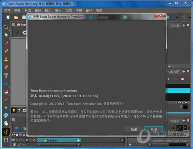Viewport: 193px width, 149px height.
Task: Choose the Paint bucket tool
Action: (x=6, y=91)
